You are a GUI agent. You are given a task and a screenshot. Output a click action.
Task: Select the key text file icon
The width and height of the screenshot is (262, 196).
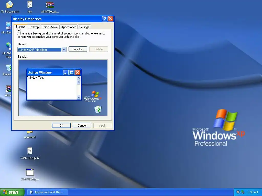[x=30, y=7]
